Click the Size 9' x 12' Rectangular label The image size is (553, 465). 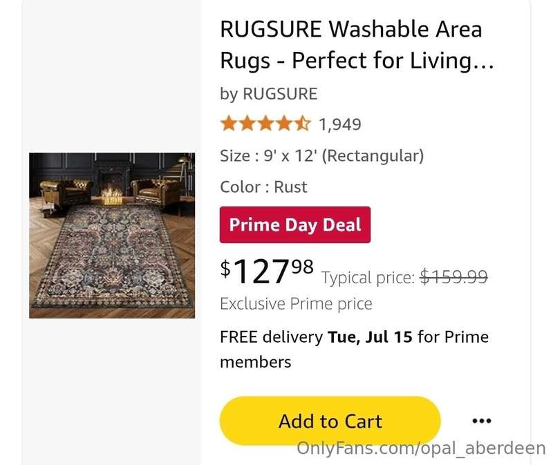tap(321, 156)
